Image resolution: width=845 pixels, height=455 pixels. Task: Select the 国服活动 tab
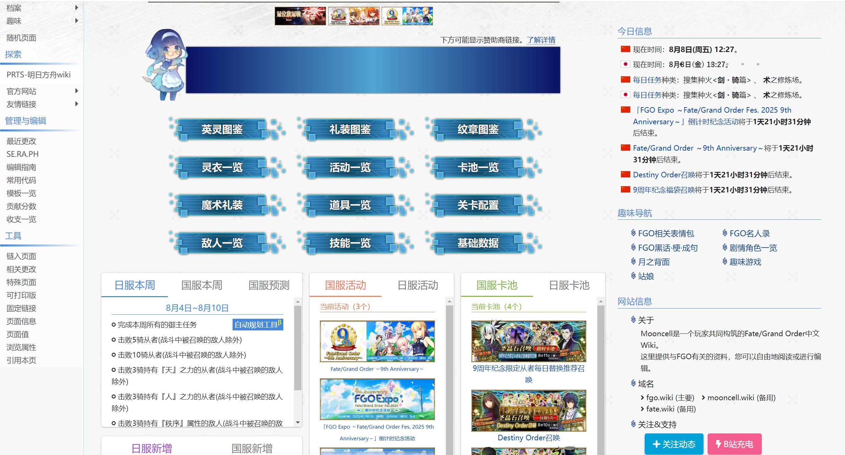[x=345, y=285]
